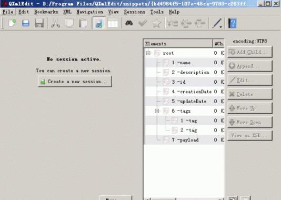Screen dimensions: 281x200
Task: Open the pencil tool dropdown arrow
Action: pyautogui.click(x=221, y=27)
